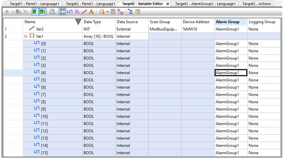Click the grey X delete icon
283x160 pixels.
26,12
